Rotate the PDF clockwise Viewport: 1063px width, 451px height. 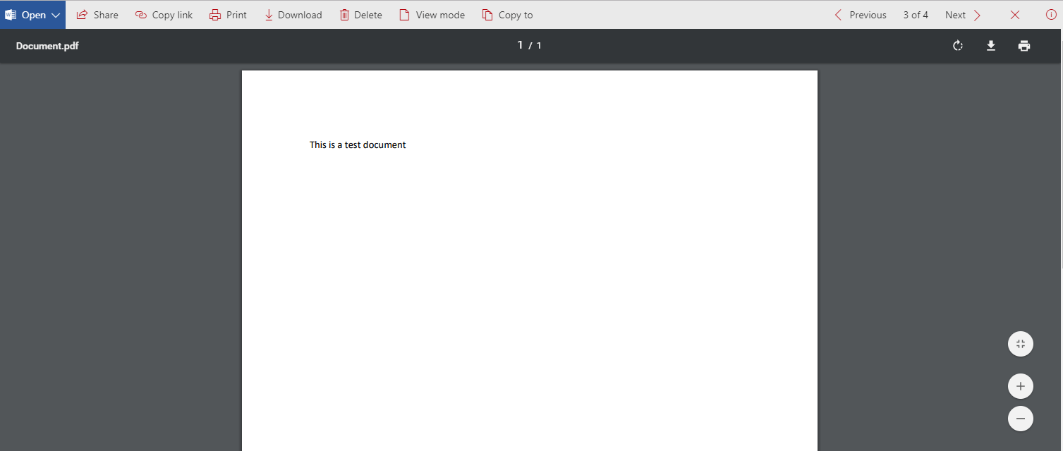pyautogui.click(x=958, y=46)
